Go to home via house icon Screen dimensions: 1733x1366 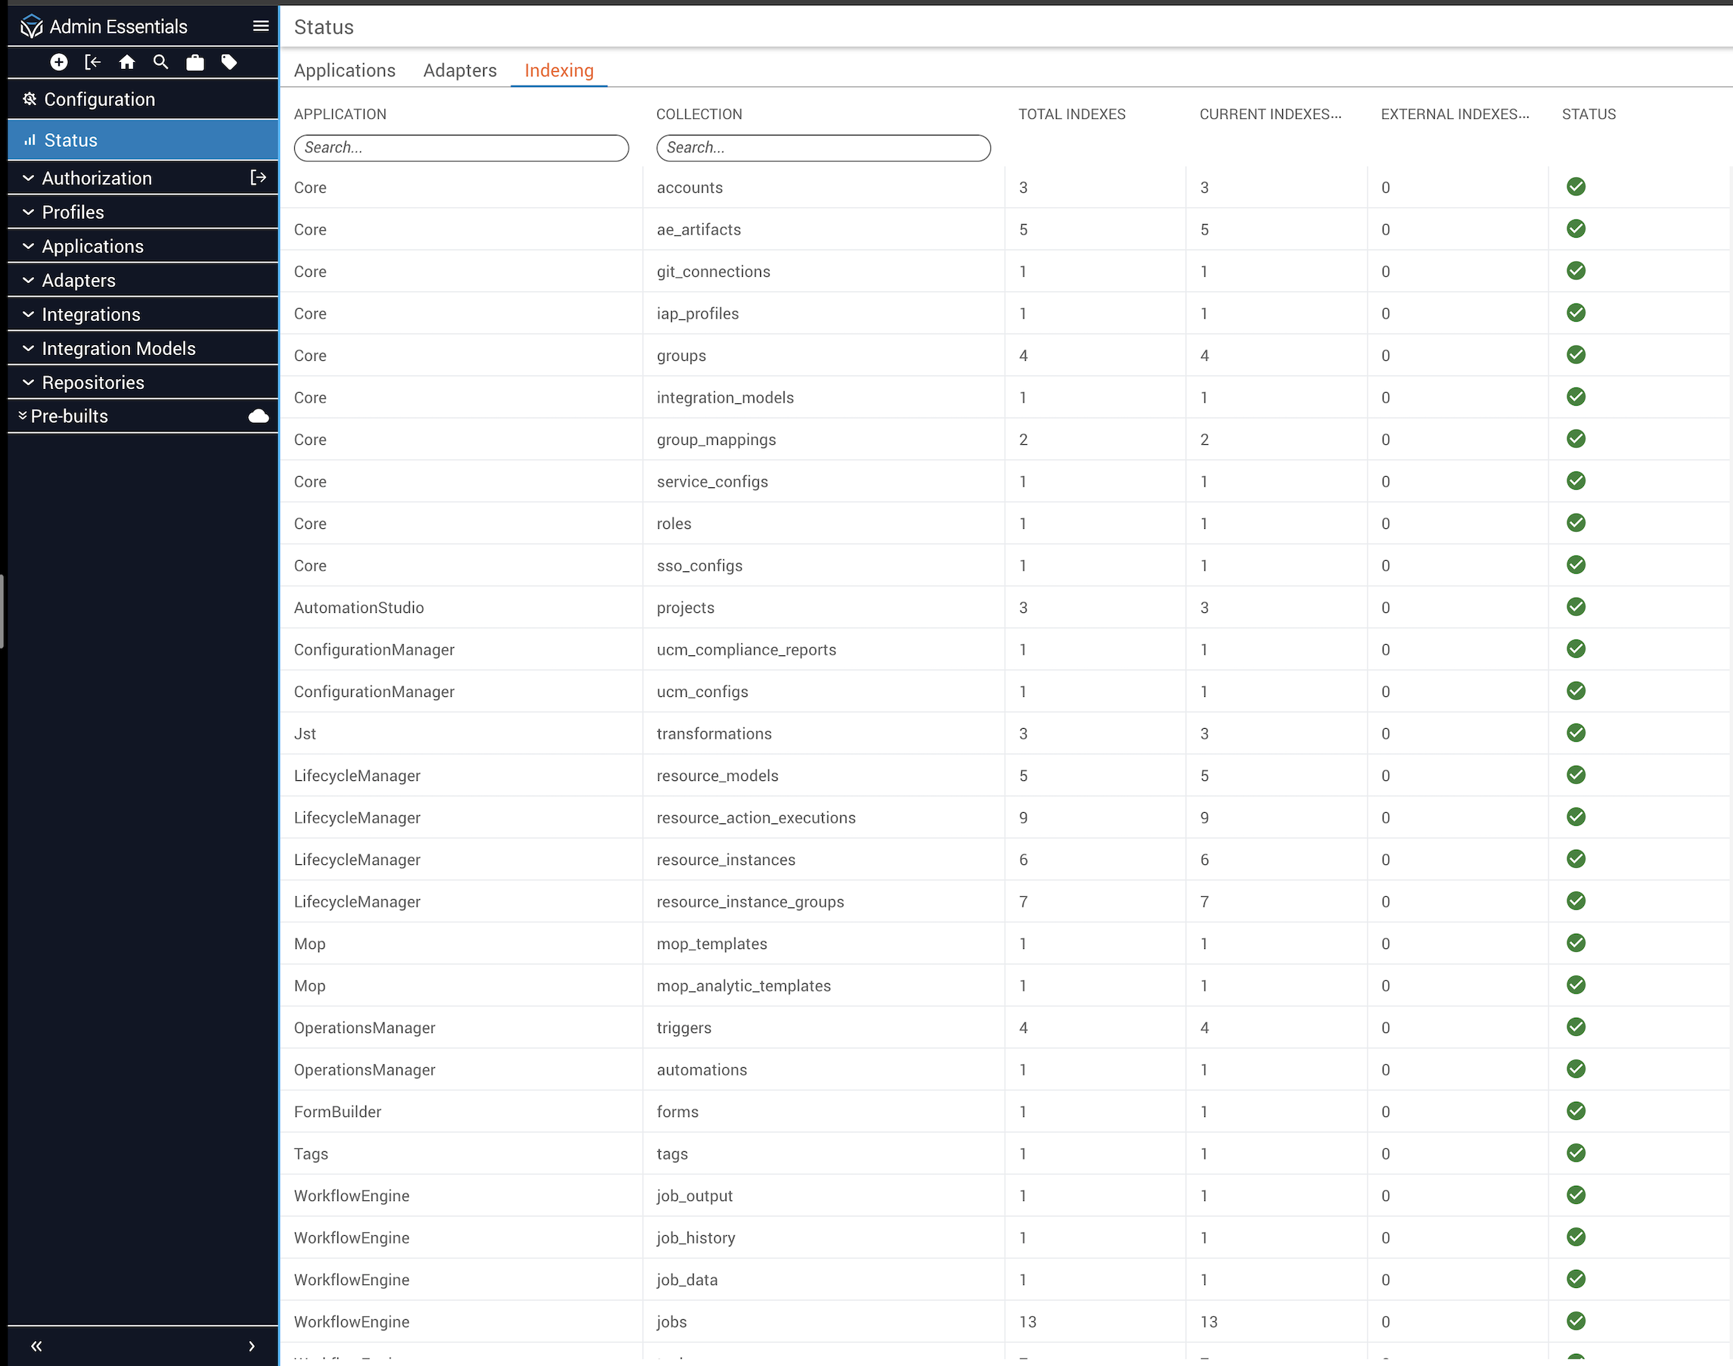126,62
